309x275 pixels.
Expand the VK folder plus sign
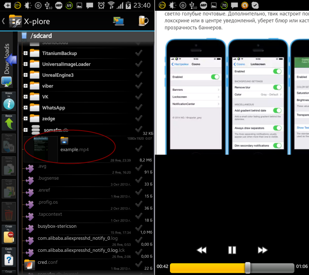25,97
